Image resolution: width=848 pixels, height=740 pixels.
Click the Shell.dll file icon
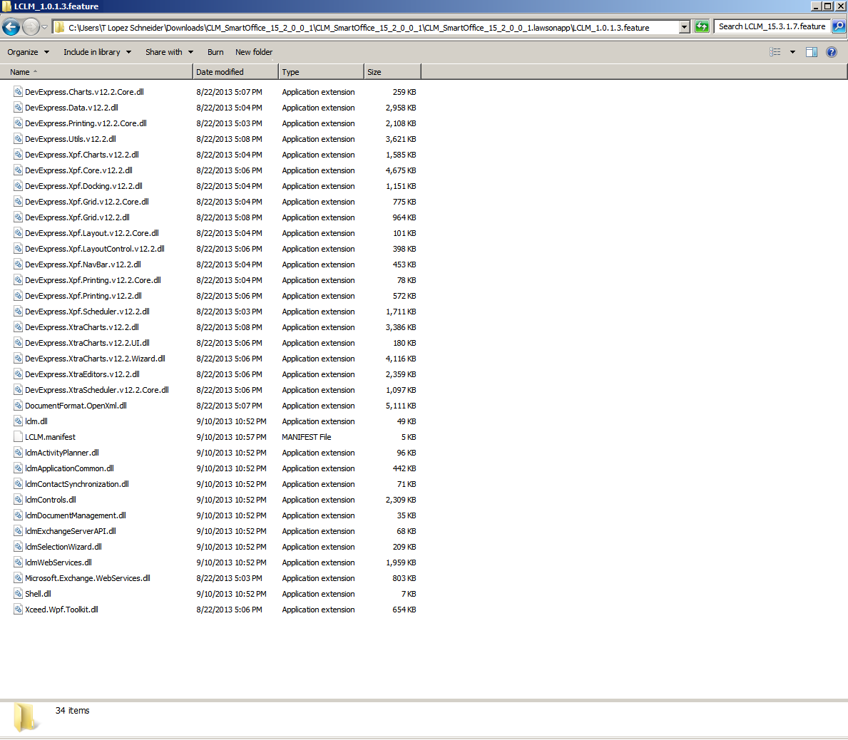[19, 594]
